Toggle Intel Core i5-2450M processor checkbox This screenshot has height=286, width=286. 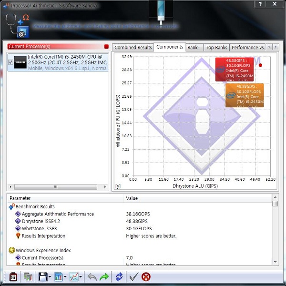[x=10, y=62]
